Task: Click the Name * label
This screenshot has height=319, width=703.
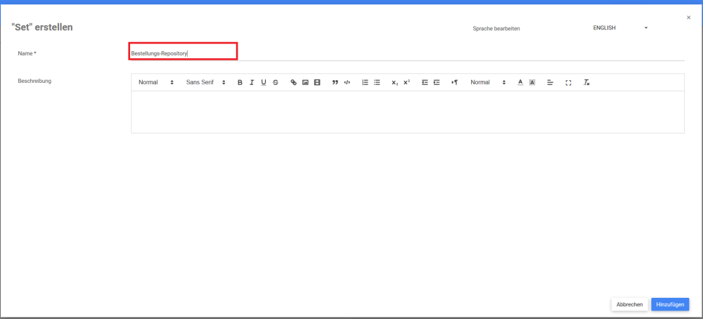Action: click(x=27, y=53)
